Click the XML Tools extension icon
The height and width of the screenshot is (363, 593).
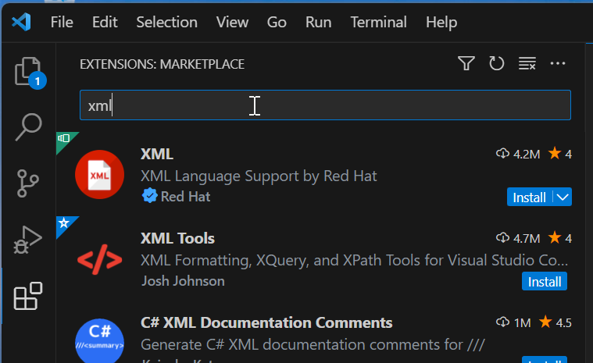point(99,259)
